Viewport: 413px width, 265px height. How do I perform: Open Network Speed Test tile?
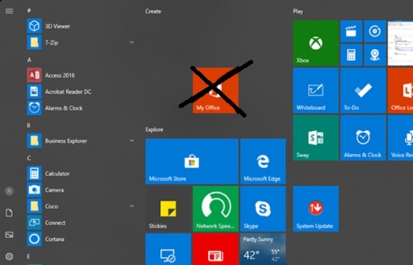tap(215, 208)
